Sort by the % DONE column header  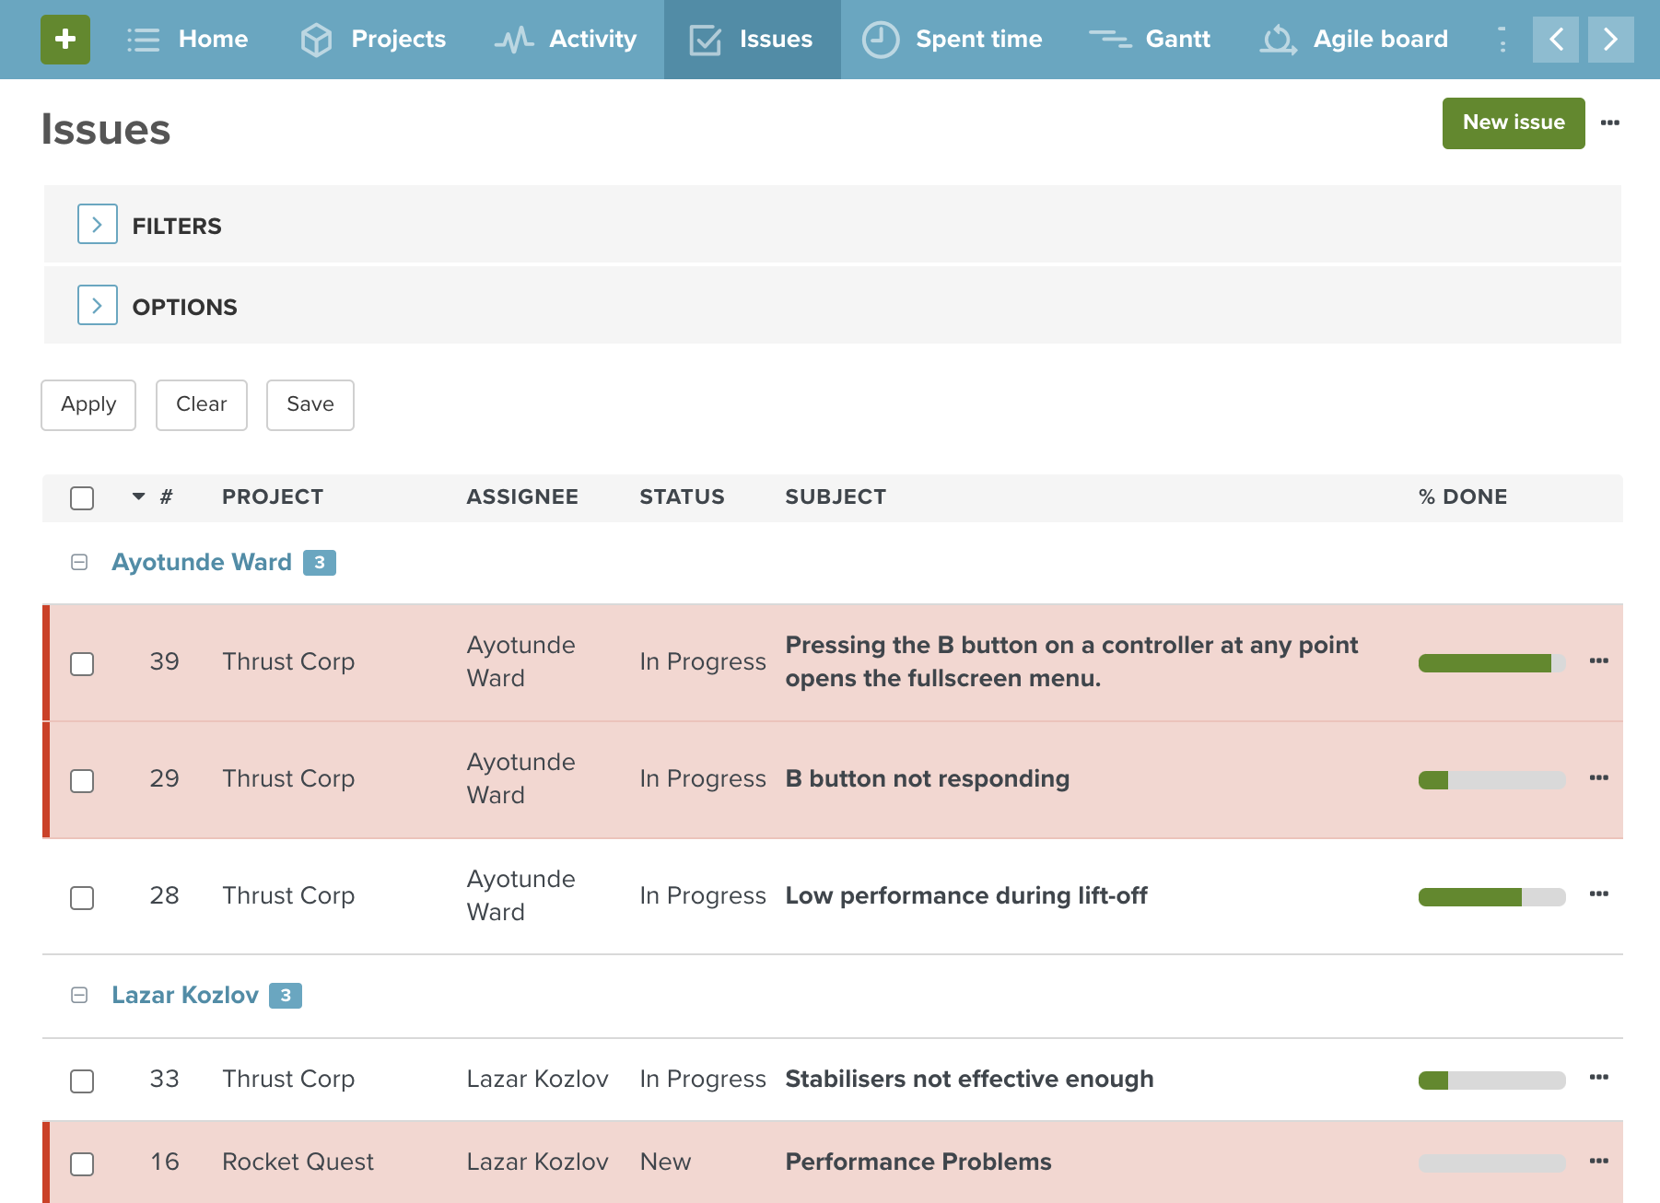point(1463,497)
